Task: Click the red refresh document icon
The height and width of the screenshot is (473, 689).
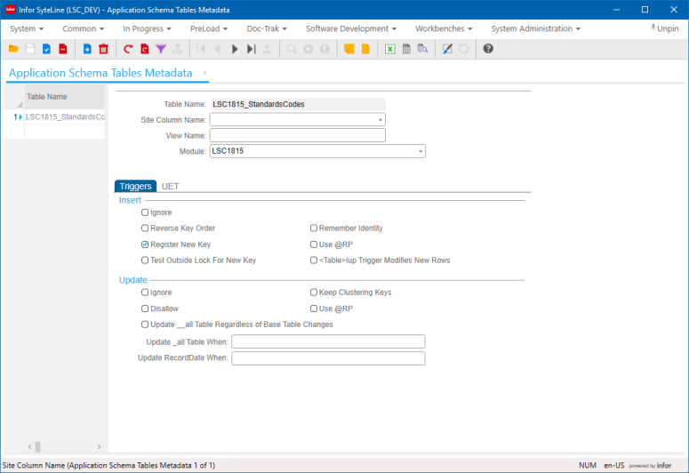Action: [x=145, y=49]
